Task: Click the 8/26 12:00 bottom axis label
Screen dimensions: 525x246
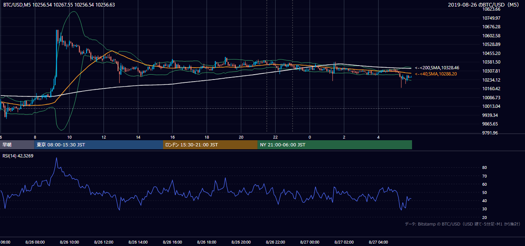Action: click(104, 242)
